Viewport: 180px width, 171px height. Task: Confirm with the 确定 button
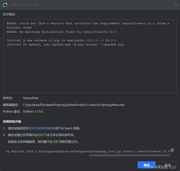pyautogui.click(x=146, y=165)
